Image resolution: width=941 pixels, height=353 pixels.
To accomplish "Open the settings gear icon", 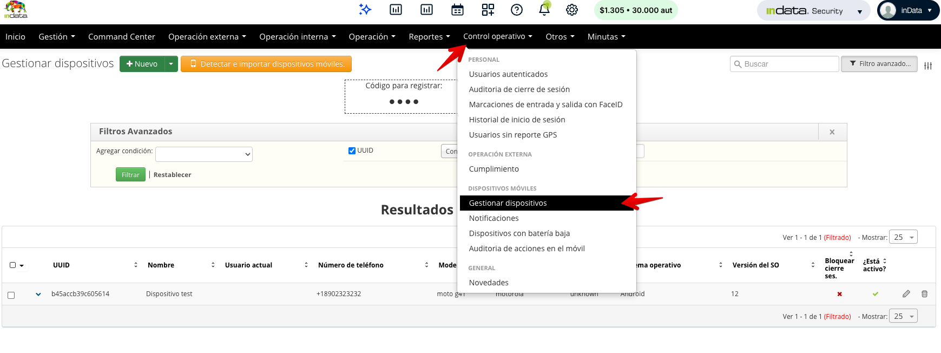I will coord(572,10).
